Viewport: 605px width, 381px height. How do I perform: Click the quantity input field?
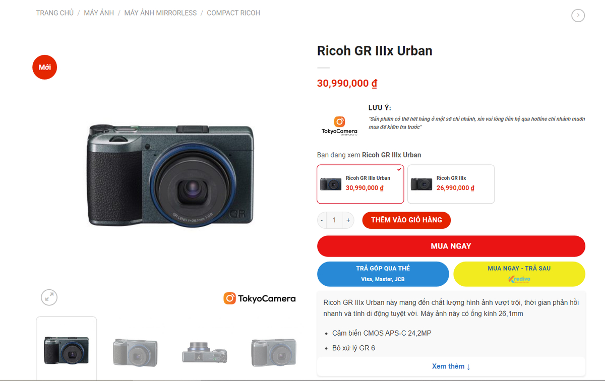coord(335,220)
